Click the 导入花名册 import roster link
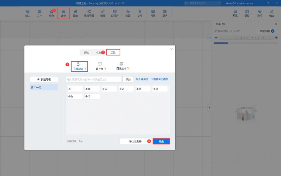281x176 pixels. (142, 79)
